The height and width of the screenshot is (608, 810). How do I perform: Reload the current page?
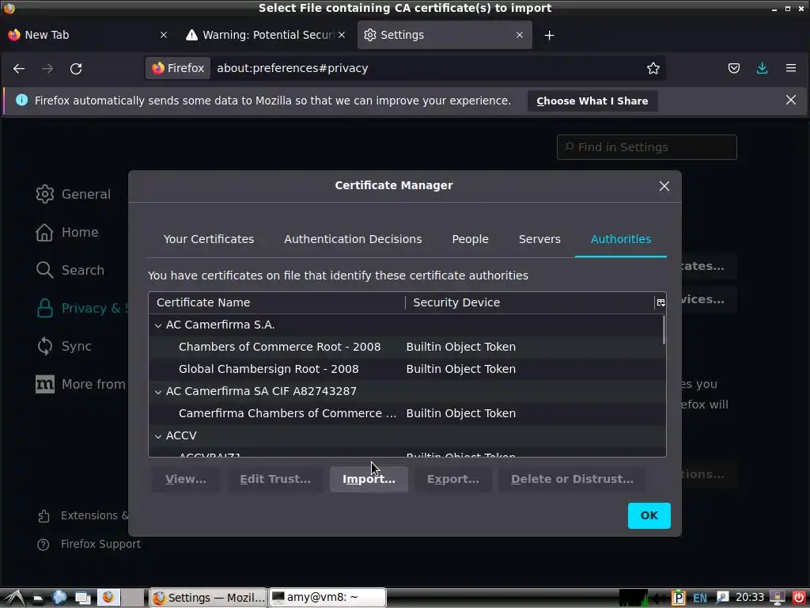pyautogui.click(x=76, y=69)
